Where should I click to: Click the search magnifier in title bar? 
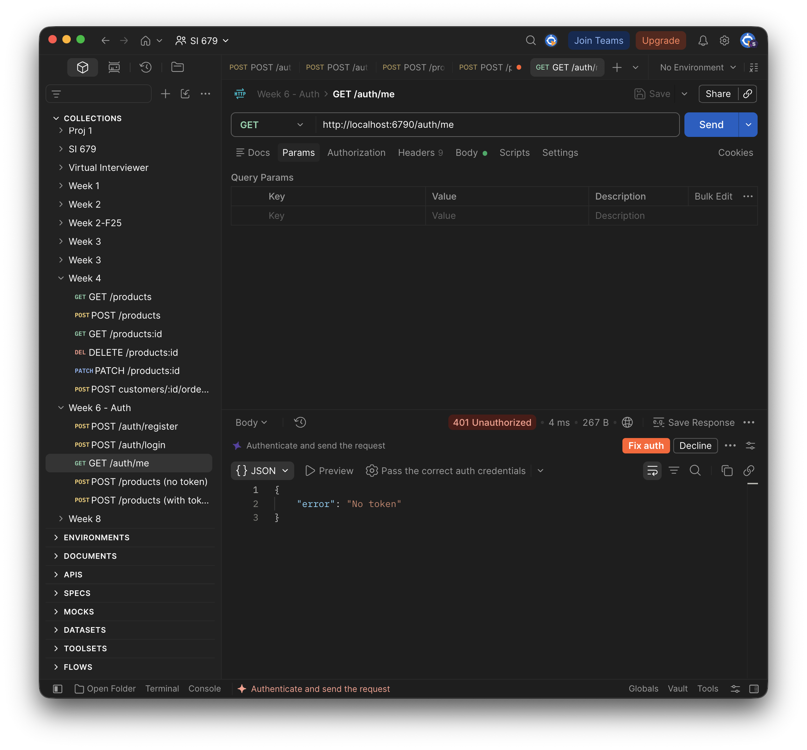(x=531, y=41)
